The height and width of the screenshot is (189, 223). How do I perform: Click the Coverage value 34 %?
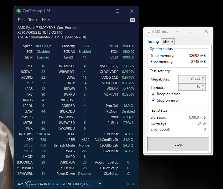pyautogui.click(x=201, y=123)
